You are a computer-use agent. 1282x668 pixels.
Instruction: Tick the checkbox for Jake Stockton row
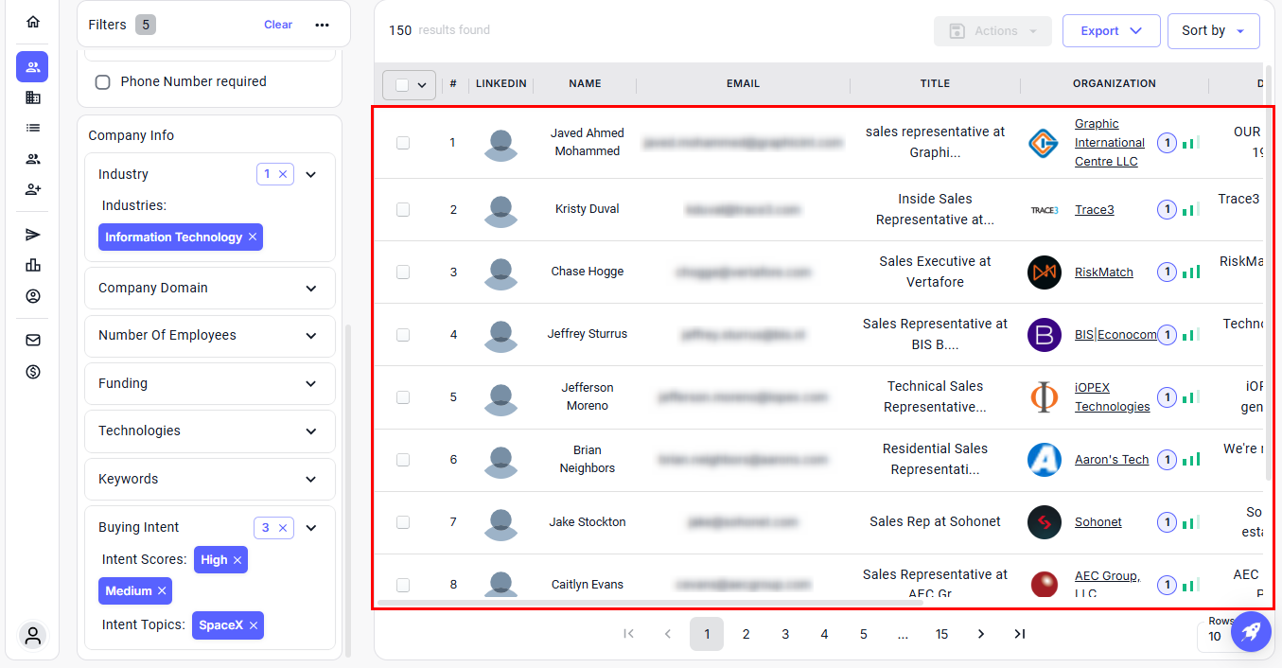pyautogui.click(x=403, y=522)
